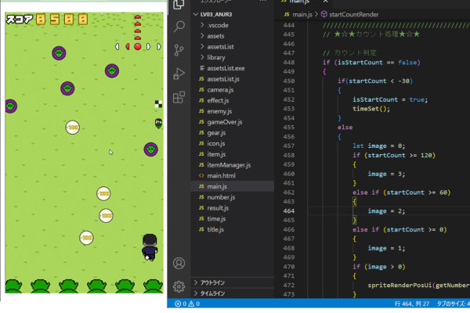470x313 pixels.
Task: Open the Source Control view
Action: tap(179, 51)
